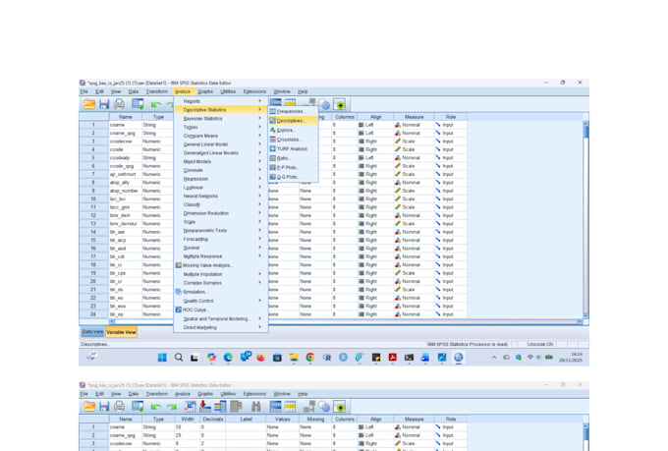Expand the Bayesian Statistics submenu
The height and width of the screenshot is (451, 668).
click(x=221, y=119)
